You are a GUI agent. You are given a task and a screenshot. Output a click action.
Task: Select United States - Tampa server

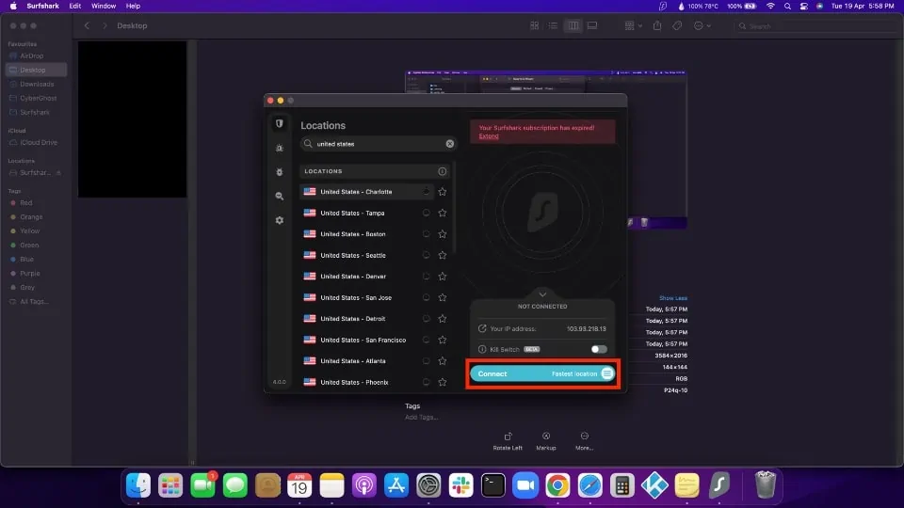366,214
